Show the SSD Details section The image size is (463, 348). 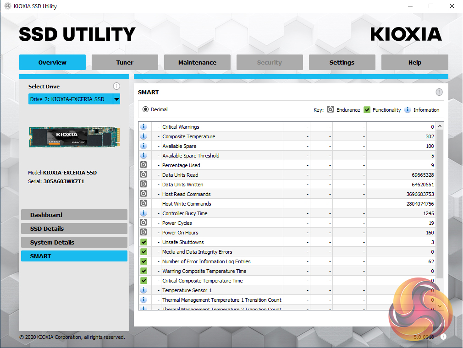(74, 228)
